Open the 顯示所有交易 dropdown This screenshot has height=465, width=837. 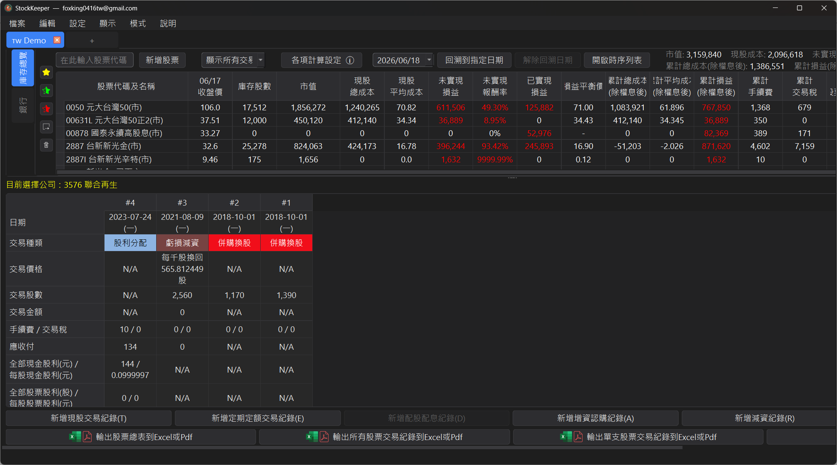[x=233, y=60]
